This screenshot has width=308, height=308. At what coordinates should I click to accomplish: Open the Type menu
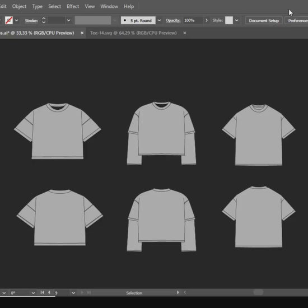tap(38, 7)
